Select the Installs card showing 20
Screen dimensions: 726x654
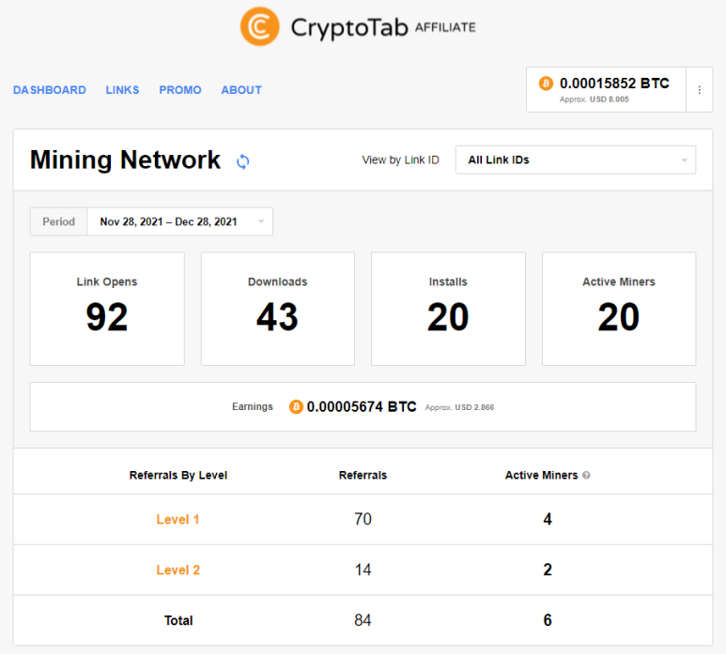448,309
